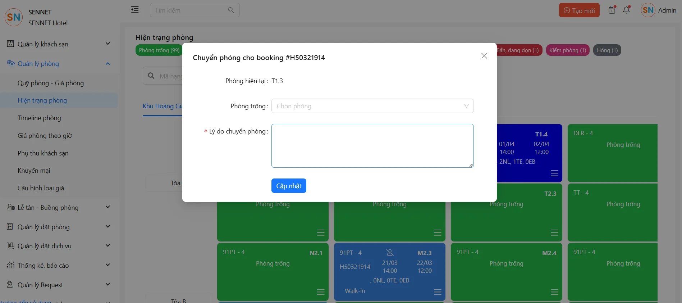The image size is (682, 303).
Task: Open Timeline phòng menu item
Action: tap(39, 118)
